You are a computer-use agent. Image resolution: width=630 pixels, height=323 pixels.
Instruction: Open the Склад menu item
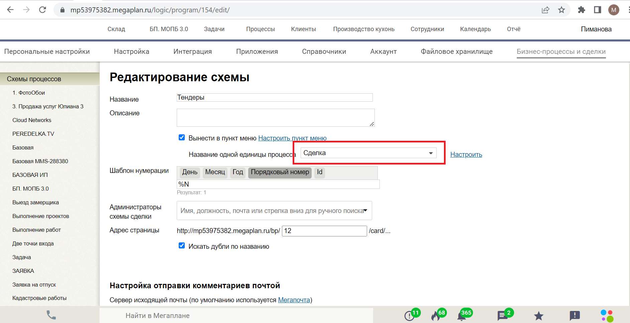tap(116, 29)
